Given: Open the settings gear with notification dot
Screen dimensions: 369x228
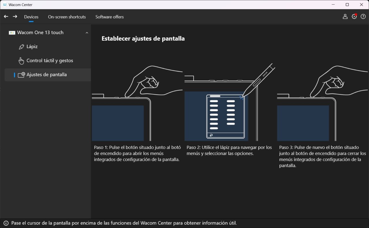Looking at the screenshot, I should click(354, 17).
